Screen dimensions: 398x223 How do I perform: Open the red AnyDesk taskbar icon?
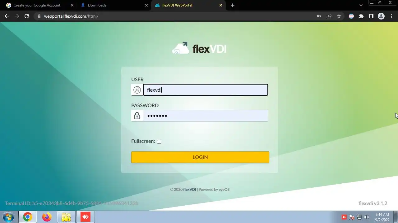click(86, 217)
